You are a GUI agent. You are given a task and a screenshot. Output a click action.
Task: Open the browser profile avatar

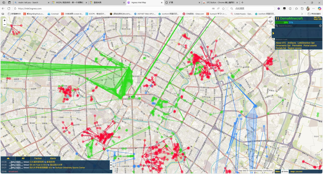(x=308, y=9)
